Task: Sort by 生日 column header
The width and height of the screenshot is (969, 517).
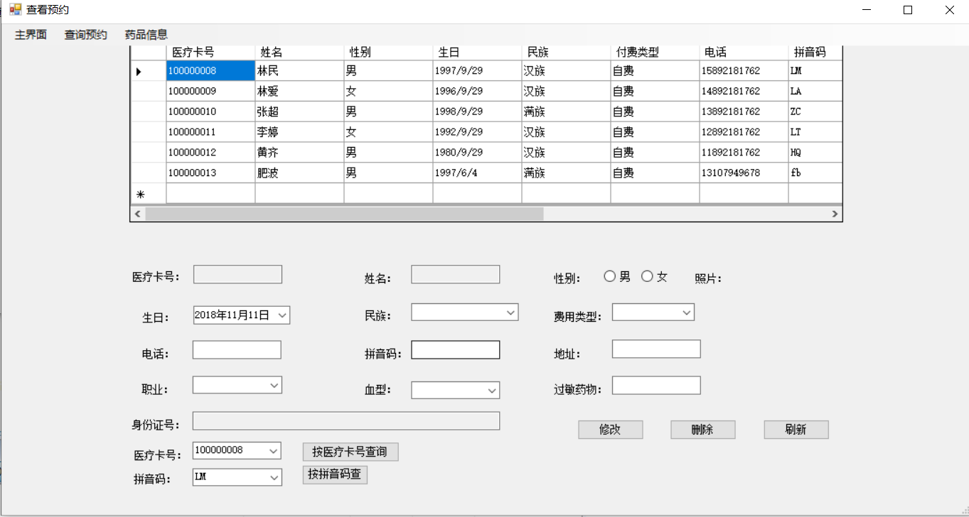Action: click(477, 53)
